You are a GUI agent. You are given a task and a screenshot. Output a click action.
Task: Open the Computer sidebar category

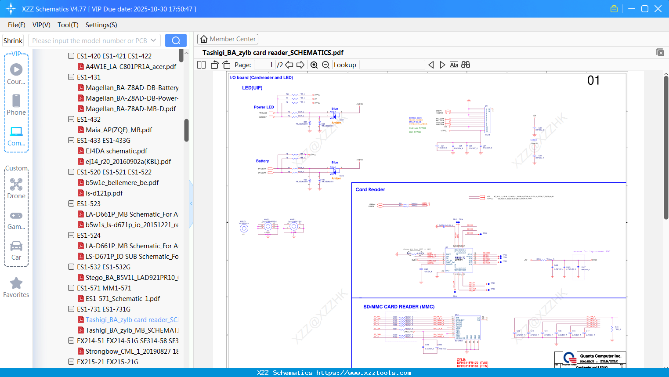tap(16, 136)
